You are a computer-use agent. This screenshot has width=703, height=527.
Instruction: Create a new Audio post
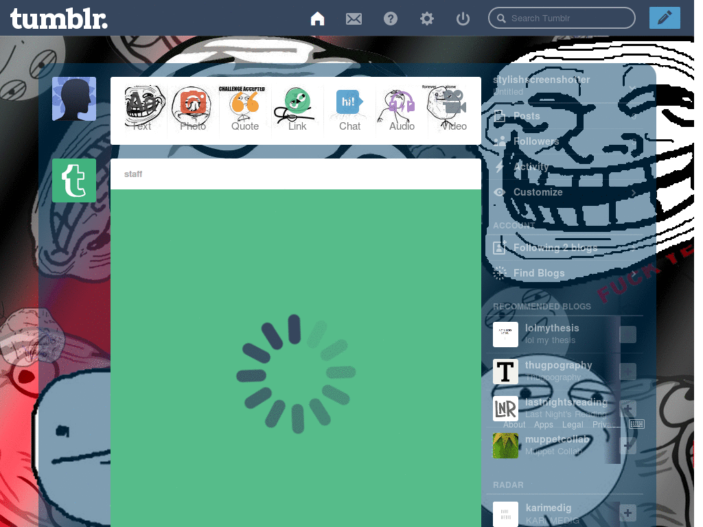pyautogui.click(x=402, y=109)
